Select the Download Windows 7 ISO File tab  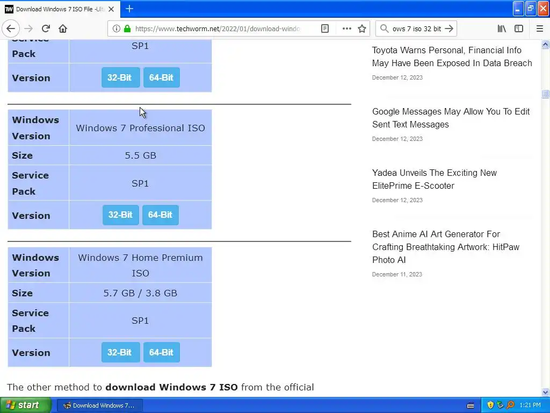pos(60,9)
